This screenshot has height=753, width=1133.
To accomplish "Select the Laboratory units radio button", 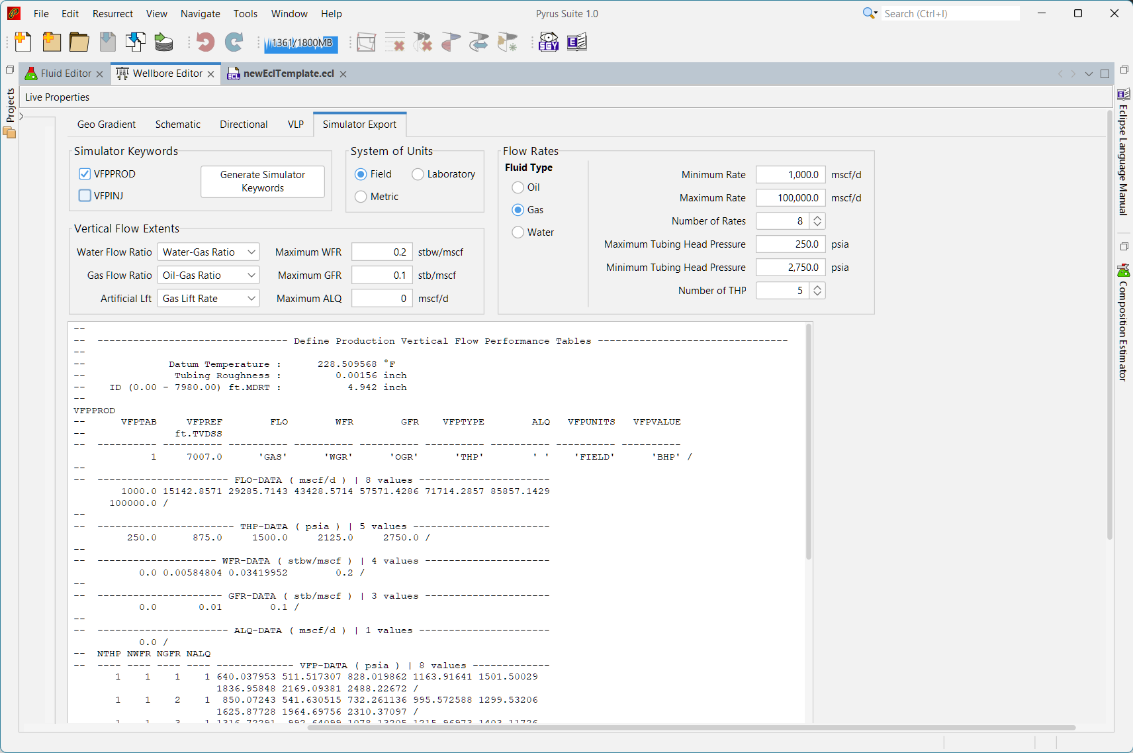I will click(x=418, y=174).
